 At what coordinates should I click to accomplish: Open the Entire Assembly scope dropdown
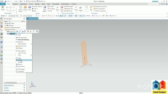(30, 16)
